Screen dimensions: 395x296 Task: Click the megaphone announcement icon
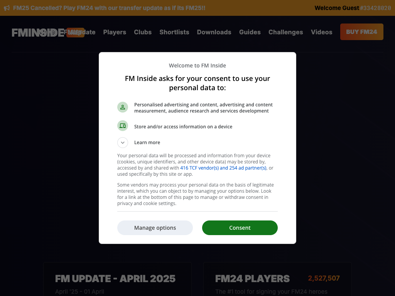pos(7,8)
